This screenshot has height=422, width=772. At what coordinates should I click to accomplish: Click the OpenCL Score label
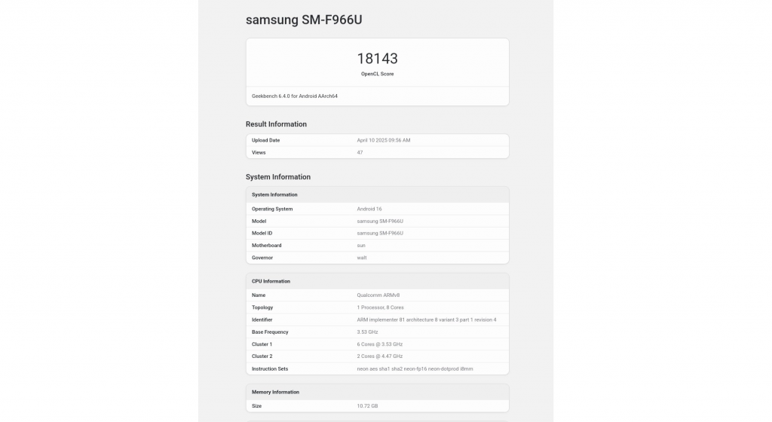tap(377, 74)
